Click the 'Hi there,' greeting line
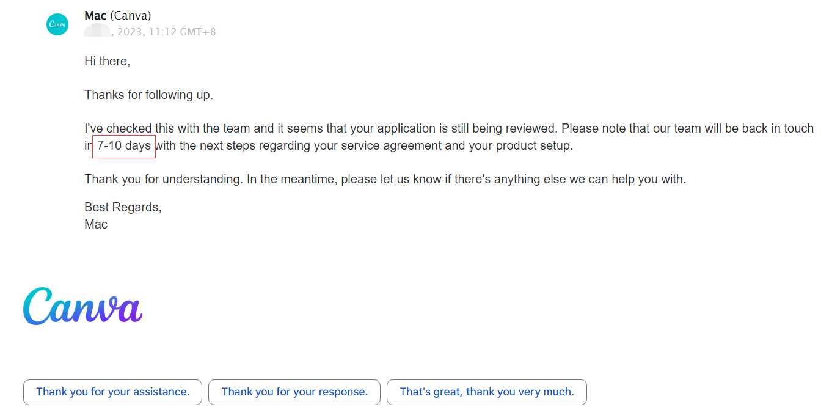832x410 pixels. click(x=108, y=62)
